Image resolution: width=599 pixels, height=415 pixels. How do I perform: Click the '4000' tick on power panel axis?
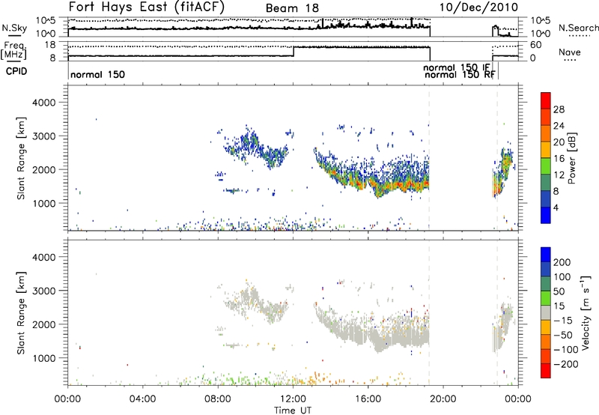[44, 103]
